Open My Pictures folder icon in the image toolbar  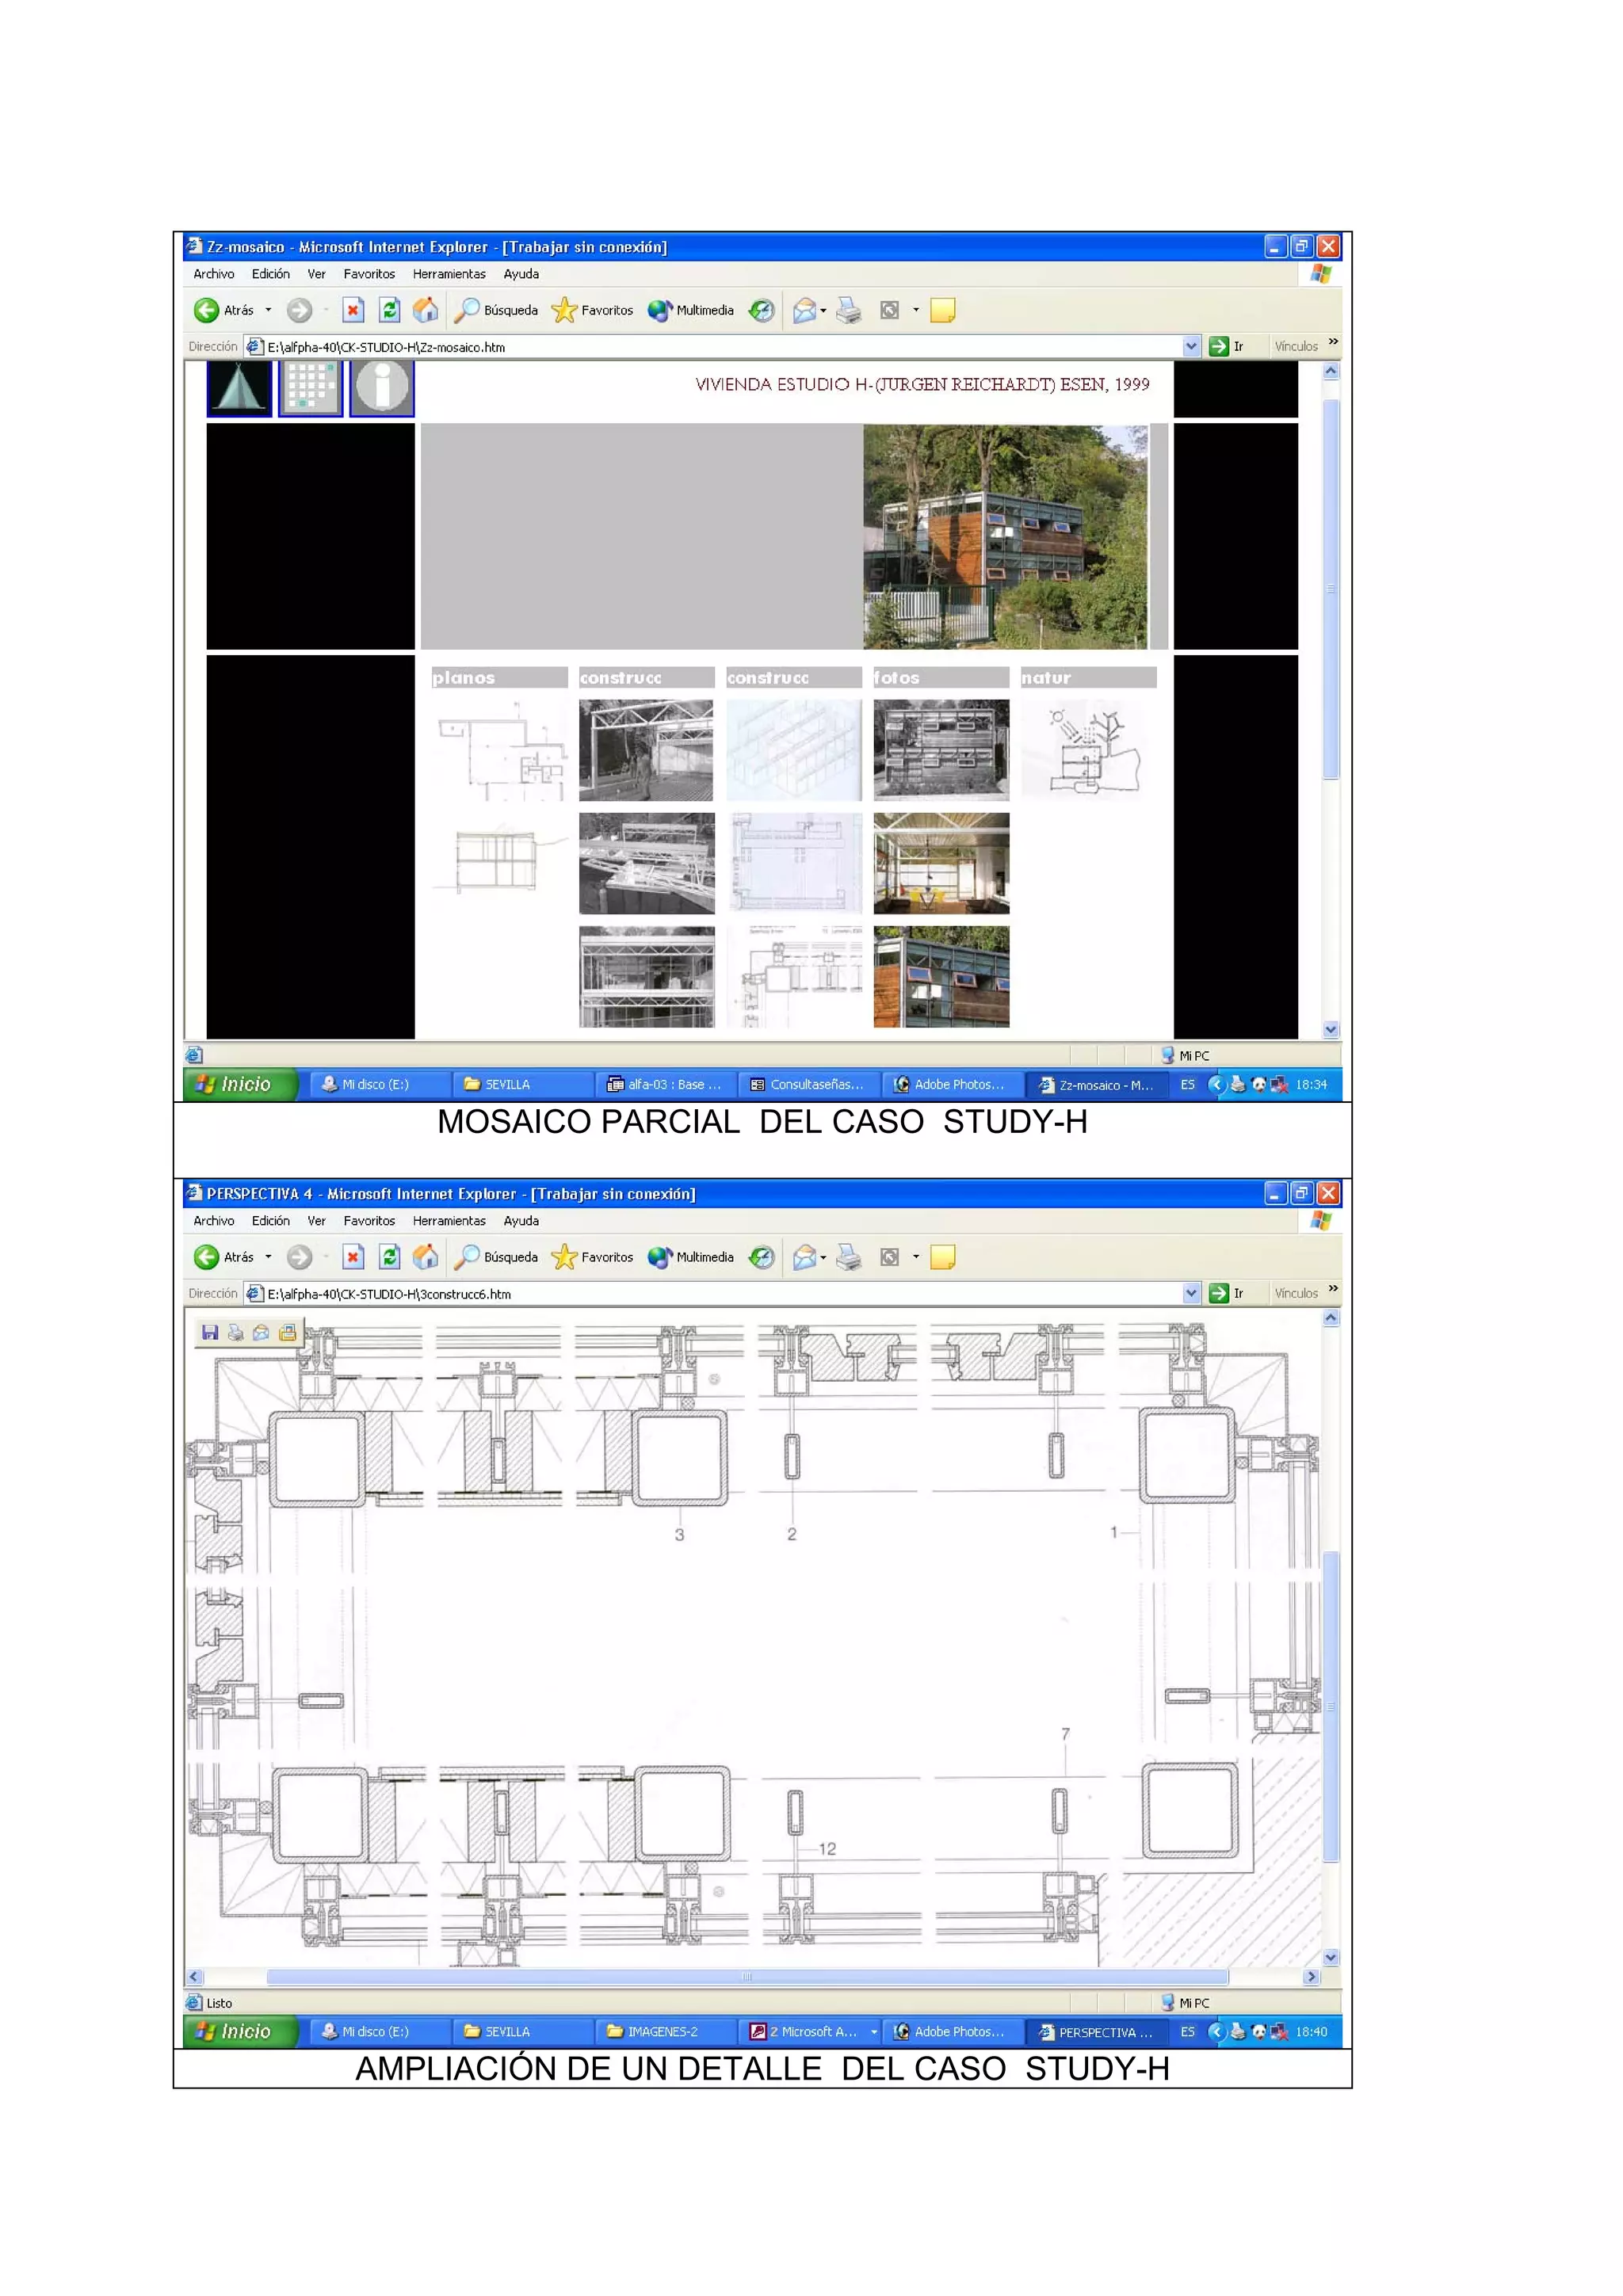click(x=288, y=1332)
